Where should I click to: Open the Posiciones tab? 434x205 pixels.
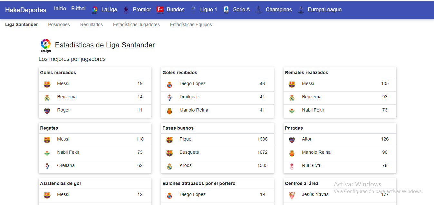click(59, 24)
